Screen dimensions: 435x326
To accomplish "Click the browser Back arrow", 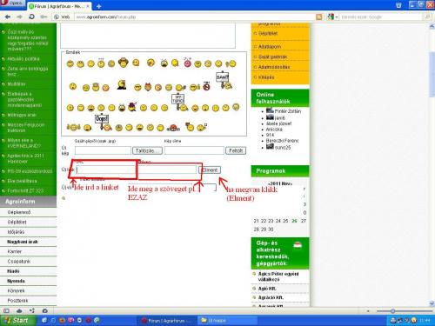I will coord(8,17).
